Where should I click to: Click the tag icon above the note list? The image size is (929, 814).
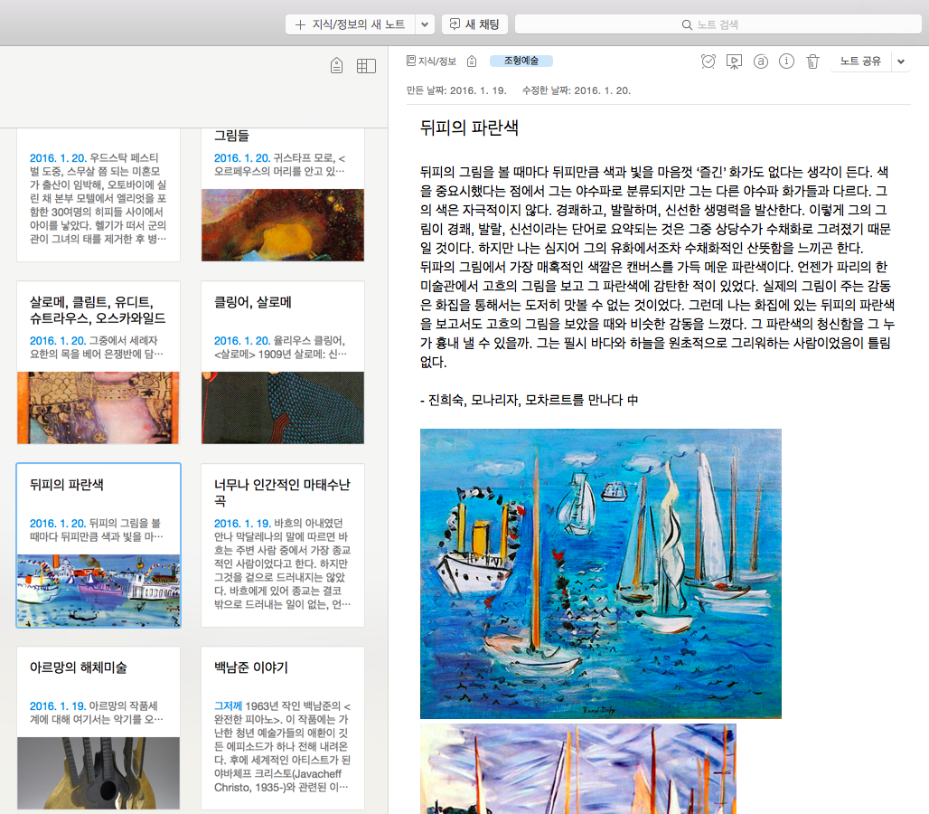click(336, 65)
